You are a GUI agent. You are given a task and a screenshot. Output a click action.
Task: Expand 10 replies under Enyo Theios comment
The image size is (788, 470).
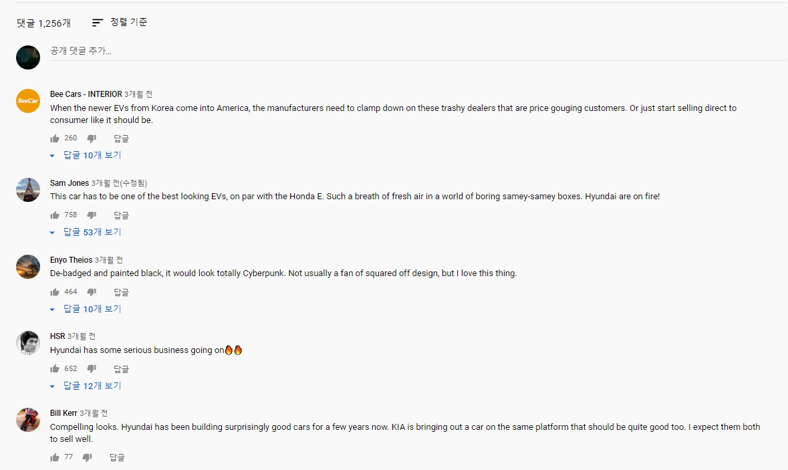[86, 309]
